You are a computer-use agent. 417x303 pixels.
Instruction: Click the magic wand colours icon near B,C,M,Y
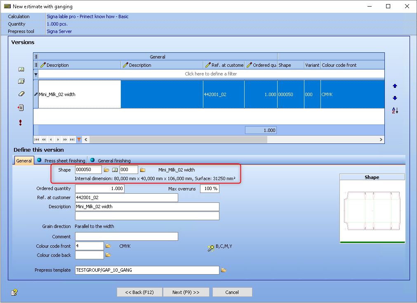pos(211,248)
